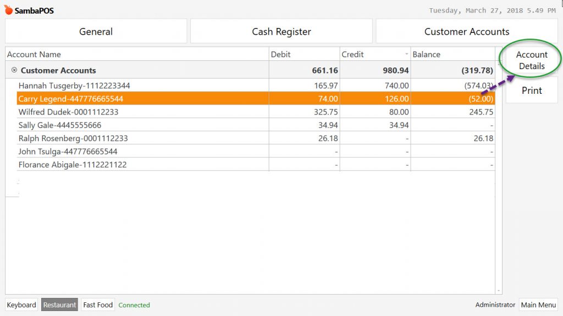Click Carry Legend's balance (52.00)
The height and width of the screenshot is (316, 563).
pyautogui.click(x=481, y=99)
